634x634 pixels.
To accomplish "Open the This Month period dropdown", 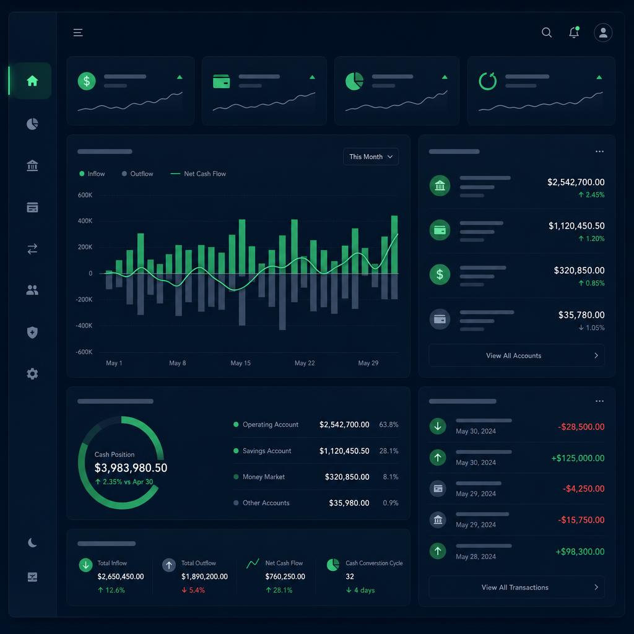I will [371, 157].
